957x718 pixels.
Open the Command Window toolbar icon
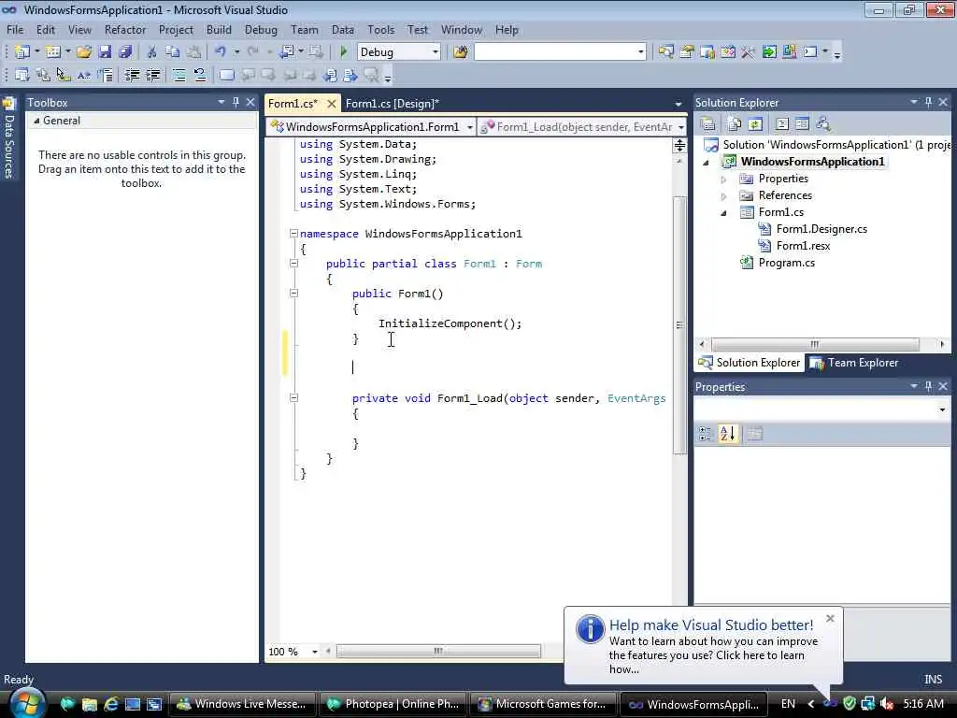(810, 52)
